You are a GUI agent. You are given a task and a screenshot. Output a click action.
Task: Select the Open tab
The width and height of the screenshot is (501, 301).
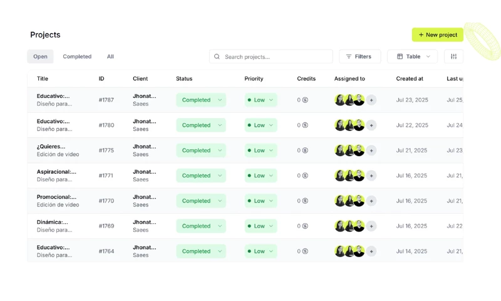tap(40, 56)
